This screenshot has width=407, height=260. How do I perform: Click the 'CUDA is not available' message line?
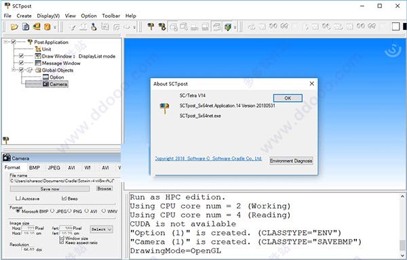[183, 223]
